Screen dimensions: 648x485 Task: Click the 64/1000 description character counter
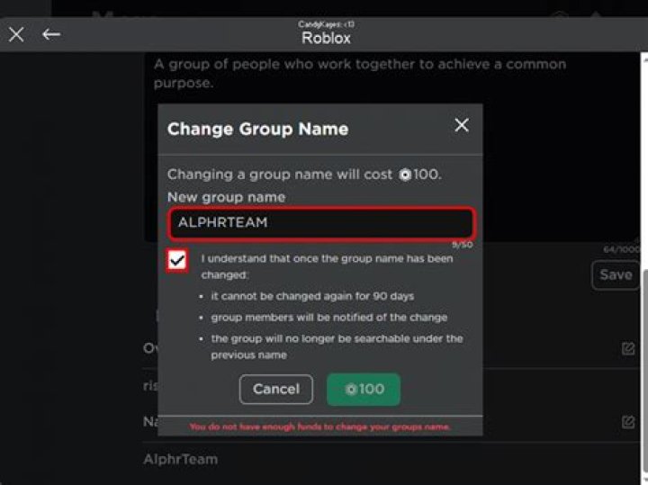click(621, 249)
